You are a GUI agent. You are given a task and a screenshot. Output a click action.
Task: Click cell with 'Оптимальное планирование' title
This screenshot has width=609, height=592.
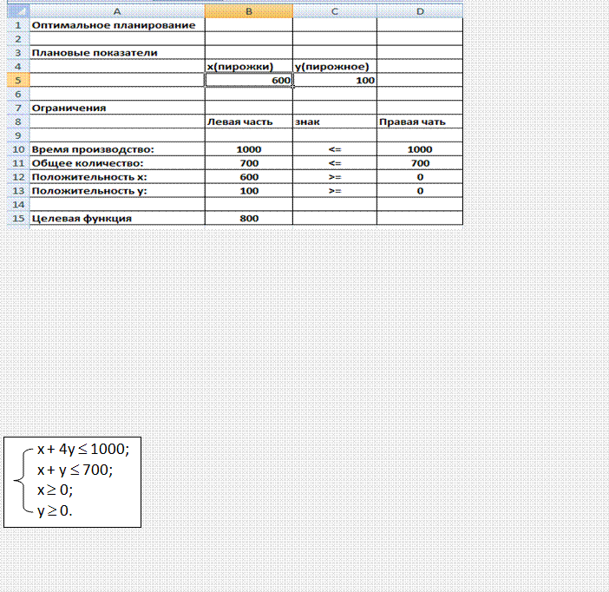point(117,25)
